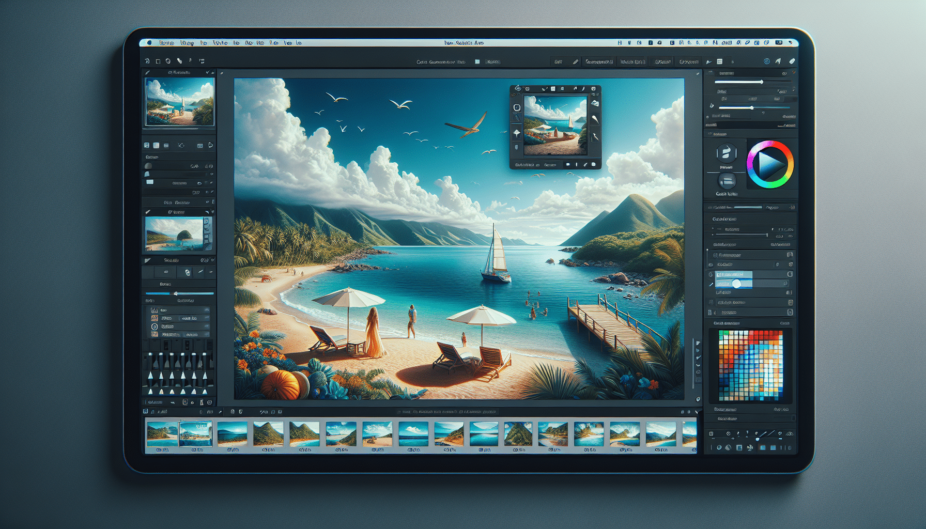Expand the panel section above the color wheel
This screenshot has height=529, width=926.
tap(711, 134)
